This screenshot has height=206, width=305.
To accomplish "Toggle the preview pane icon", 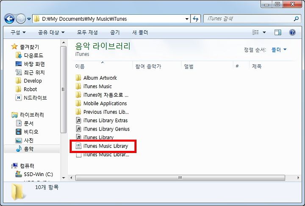I will (x=278, y=32).
